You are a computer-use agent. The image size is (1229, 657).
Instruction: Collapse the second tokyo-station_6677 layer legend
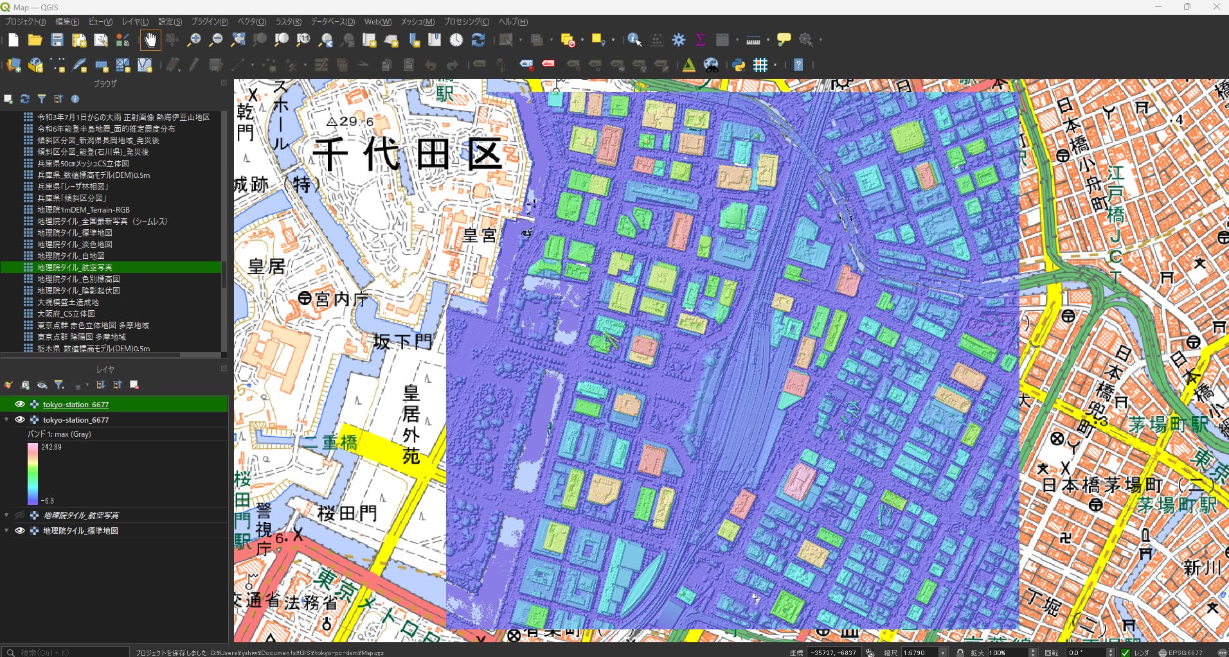tap(6, 419)
